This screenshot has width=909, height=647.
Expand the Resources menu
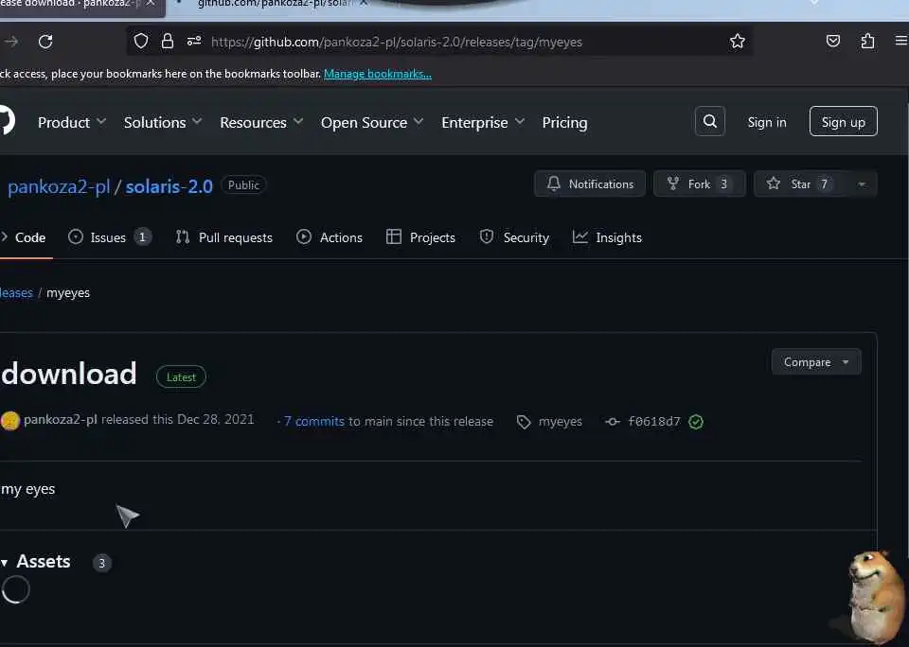click(x=261, y=122)
